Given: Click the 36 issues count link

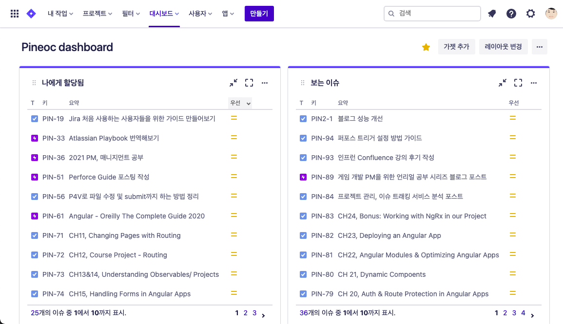Looking at the screenshot, I should (x=303, y=313).
